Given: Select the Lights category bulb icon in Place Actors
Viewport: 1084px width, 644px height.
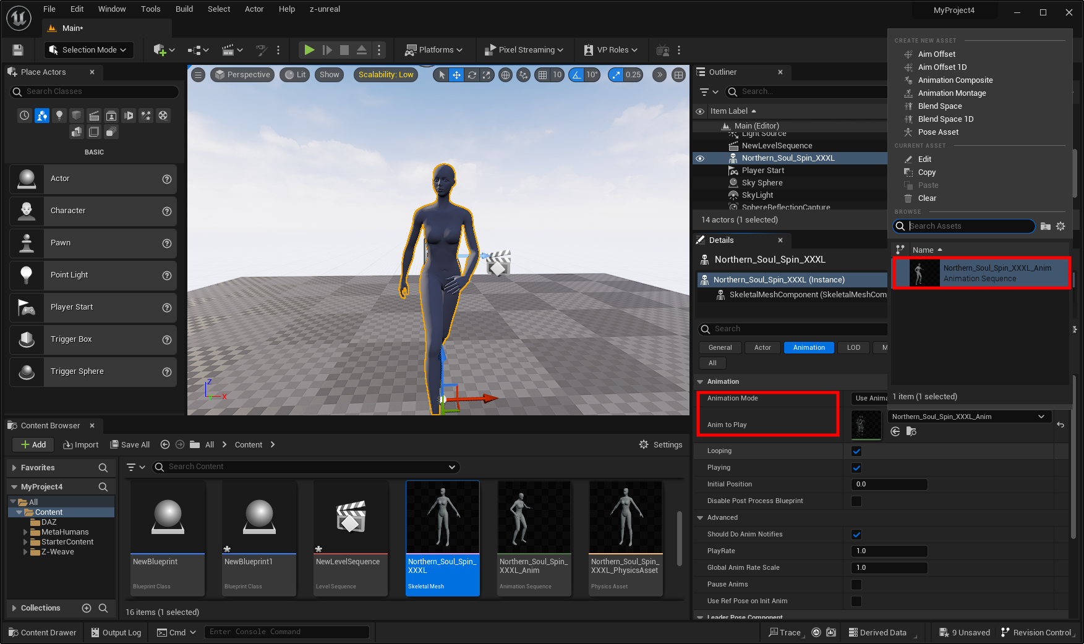Looking at the screenshot, I should point(59,116).
